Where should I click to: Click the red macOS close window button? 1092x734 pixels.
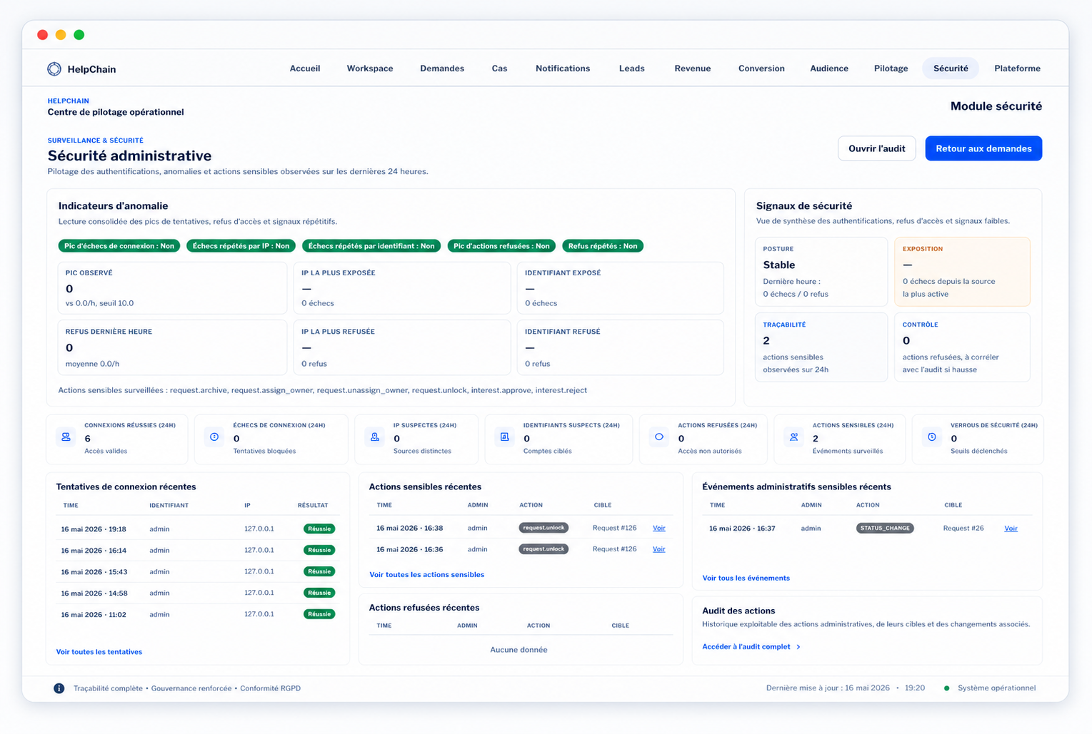tap(42, 35)
